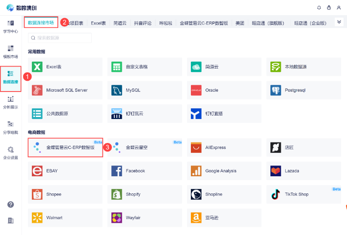Image resolution: width=347 pixels, height=235 pixels.
Task: Click the timer clock icon in header
Action: pyautogui.click(x=329, y=8)
